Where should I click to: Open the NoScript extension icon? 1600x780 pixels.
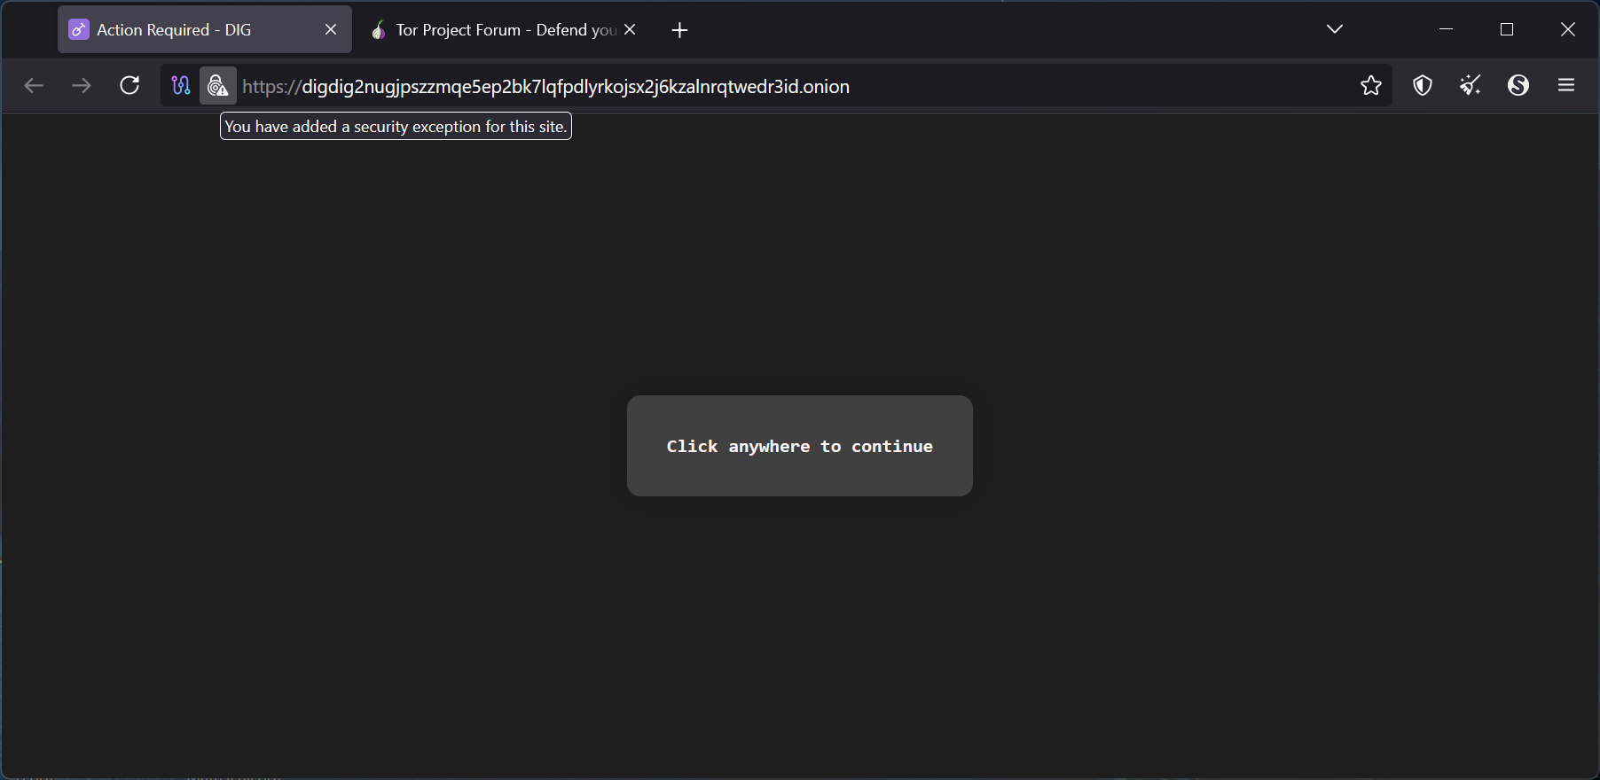click(1518, 85)
